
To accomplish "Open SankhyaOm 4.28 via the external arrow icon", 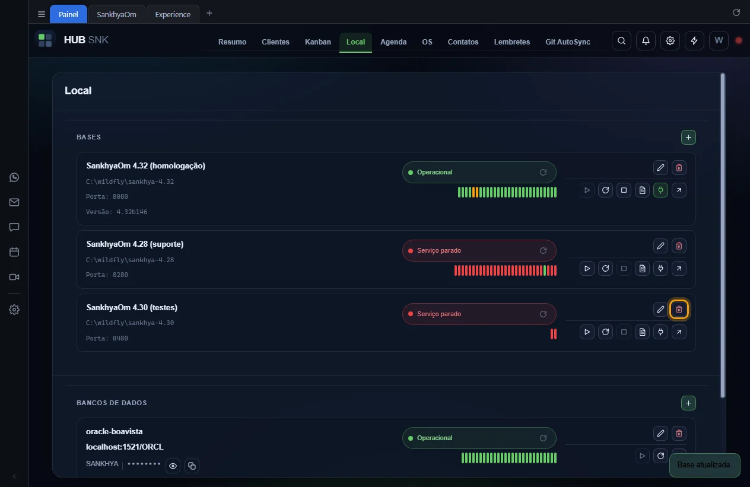I will tap(679, 269).
